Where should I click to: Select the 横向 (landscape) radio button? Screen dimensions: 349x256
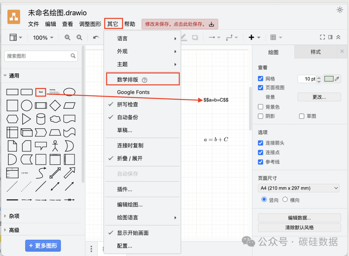(285, 200)
